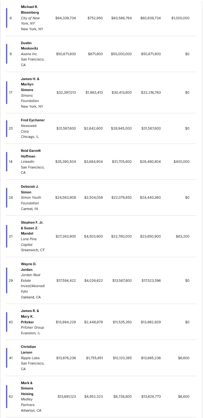Click Simons Foundation organization text
The width and height of the screenshot is (203, 418).
tap(30, 98)
